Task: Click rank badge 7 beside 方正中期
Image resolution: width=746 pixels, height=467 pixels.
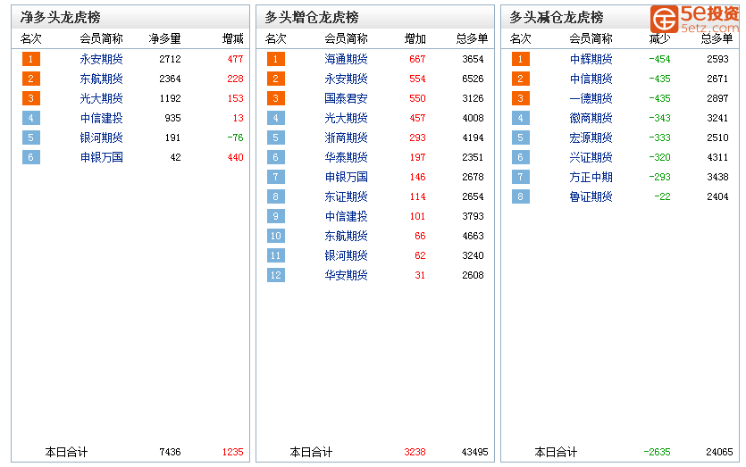Action: (521, 177)
